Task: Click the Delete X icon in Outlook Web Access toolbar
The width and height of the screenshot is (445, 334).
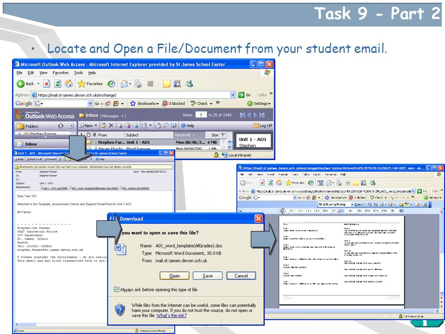Action: click(x=111, y=126)
